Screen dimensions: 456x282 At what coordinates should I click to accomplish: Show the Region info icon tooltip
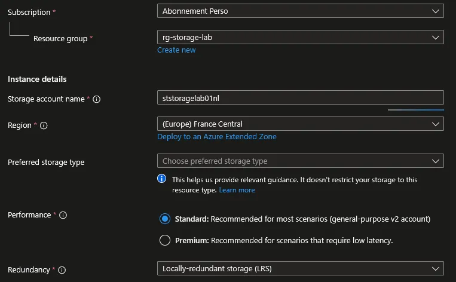coord(44,125)
